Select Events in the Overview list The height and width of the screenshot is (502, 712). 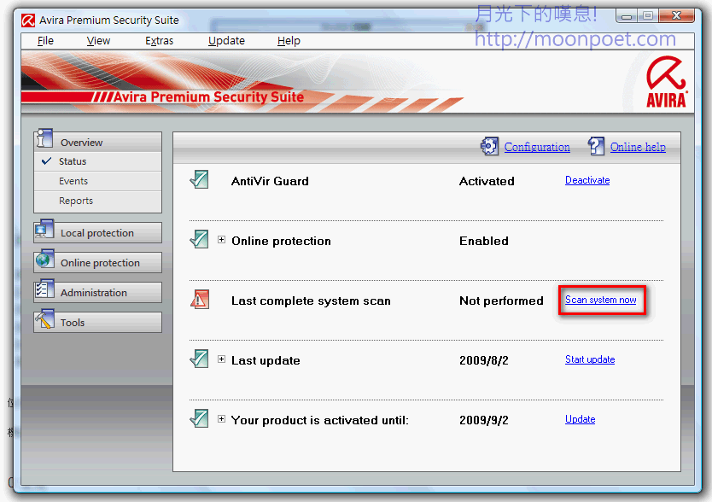[73, 181]
